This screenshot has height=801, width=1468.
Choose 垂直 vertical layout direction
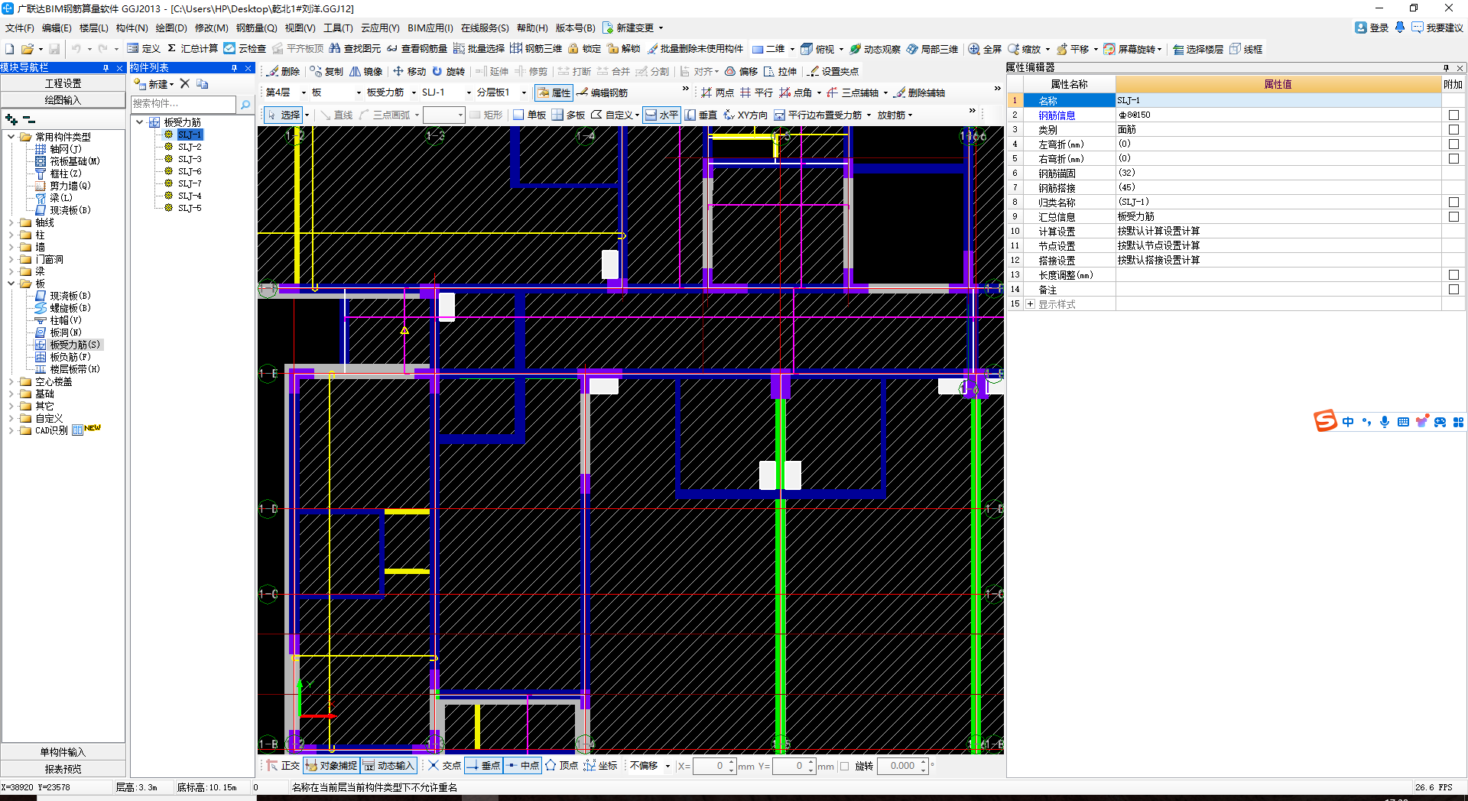click(x=700, y=115)
